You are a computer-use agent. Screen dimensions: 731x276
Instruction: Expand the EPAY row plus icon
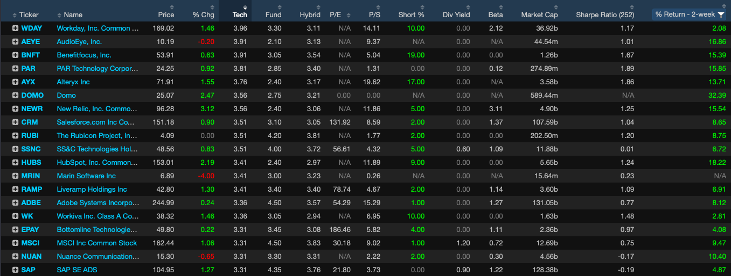click(x=15, y=229)
